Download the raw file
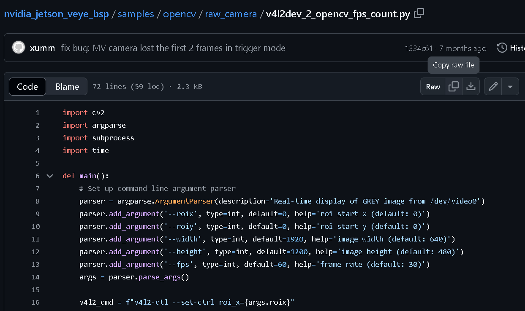The width and height of the screenshot is (525, 311). (471, 86)
